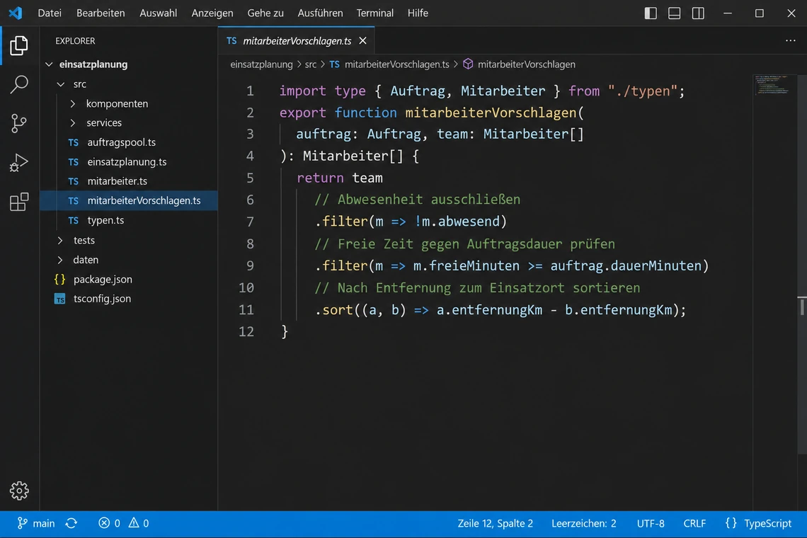The height and width of the screenshot is (538, 807).
Task: Click "auftrag.dauerMinuten" on line 9
Action: [626, 266]
